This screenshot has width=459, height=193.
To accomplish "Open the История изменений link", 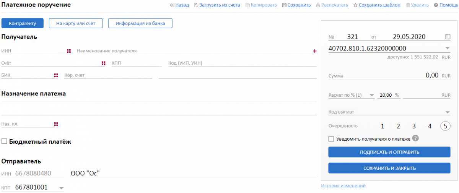I will (343, 186).
